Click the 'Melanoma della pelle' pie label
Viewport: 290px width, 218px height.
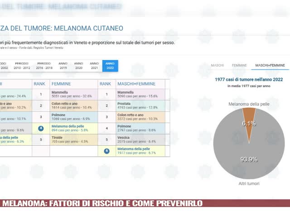click(x=249, y=104)
